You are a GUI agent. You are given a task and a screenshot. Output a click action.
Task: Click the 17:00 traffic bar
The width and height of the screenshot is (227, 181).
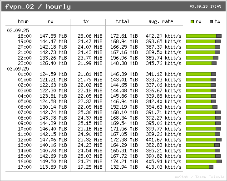[x=200, y=167]
